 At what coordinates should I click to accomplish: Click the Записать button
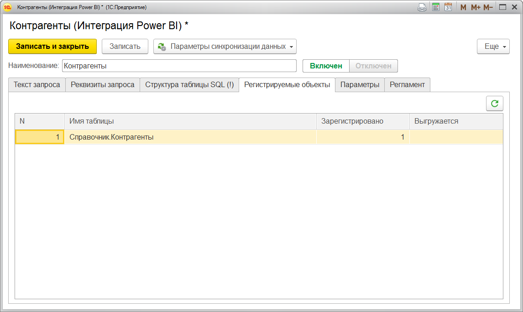tap(125, 47)
